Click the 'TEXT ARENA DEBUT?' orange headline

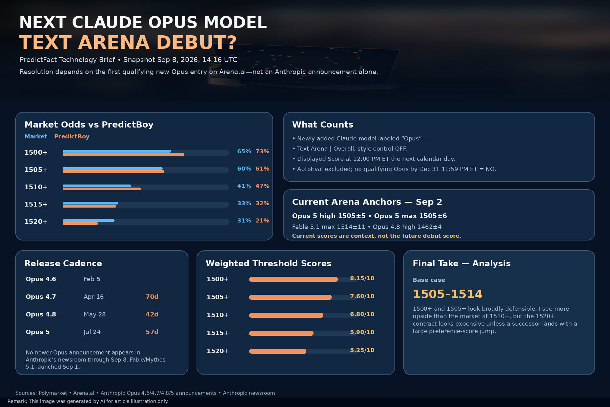(x=128, y=42)
